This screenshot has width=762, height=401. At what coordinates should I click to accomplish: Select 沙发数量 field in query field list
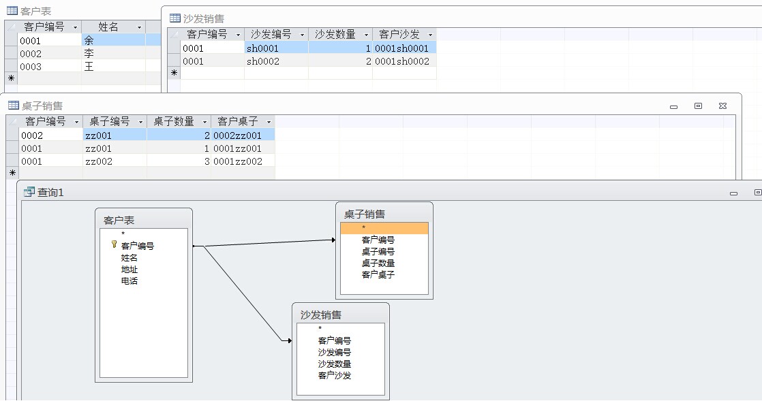pos(335,364)
